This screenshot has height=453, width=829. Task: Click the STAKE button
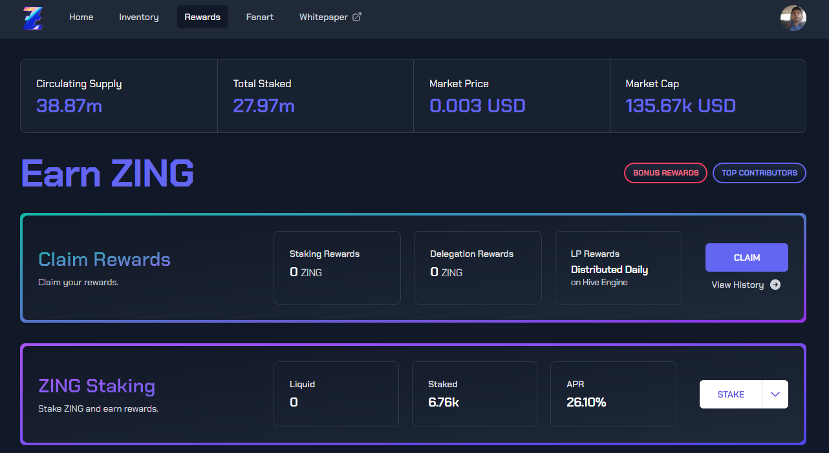[x=731, y=394]
